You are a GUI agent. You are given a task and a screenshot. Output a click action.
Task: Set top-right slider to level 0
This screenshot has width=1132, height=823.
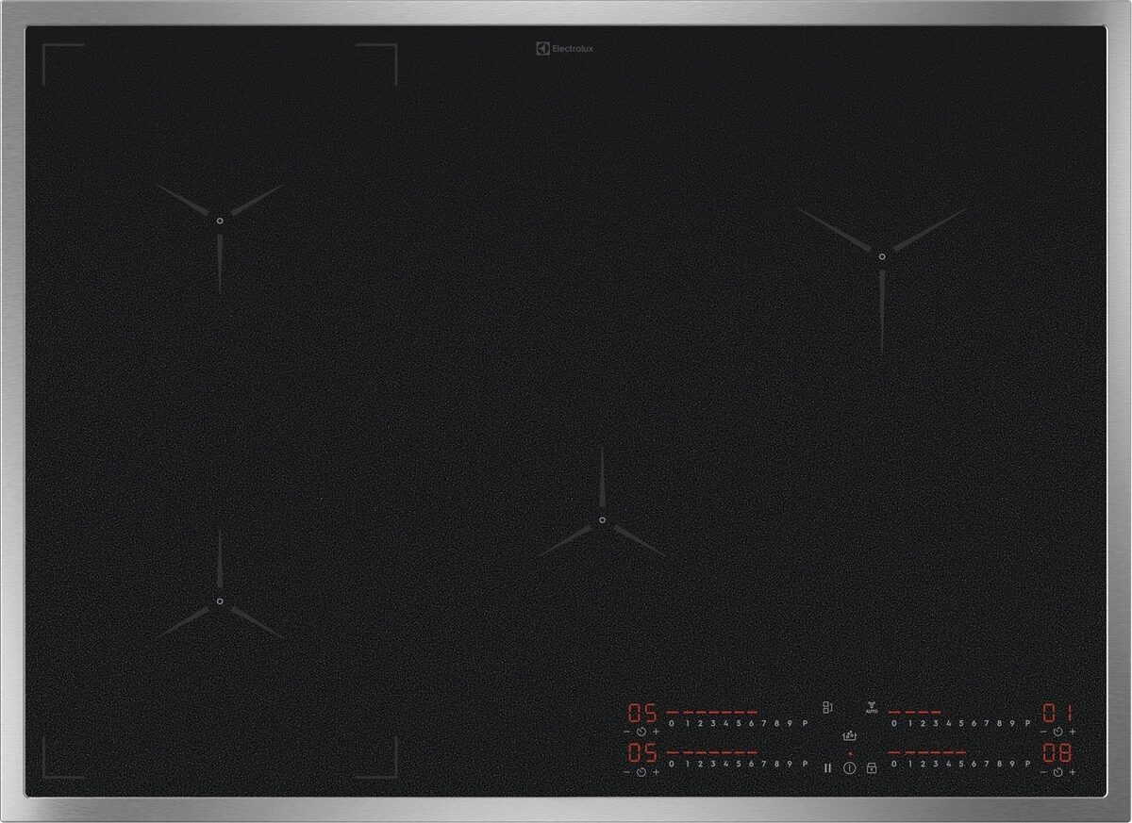click(x=893, y=723)
